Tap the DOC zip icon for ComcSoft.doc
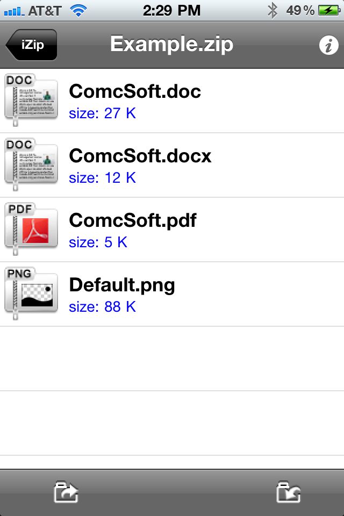 coord(31,101)
